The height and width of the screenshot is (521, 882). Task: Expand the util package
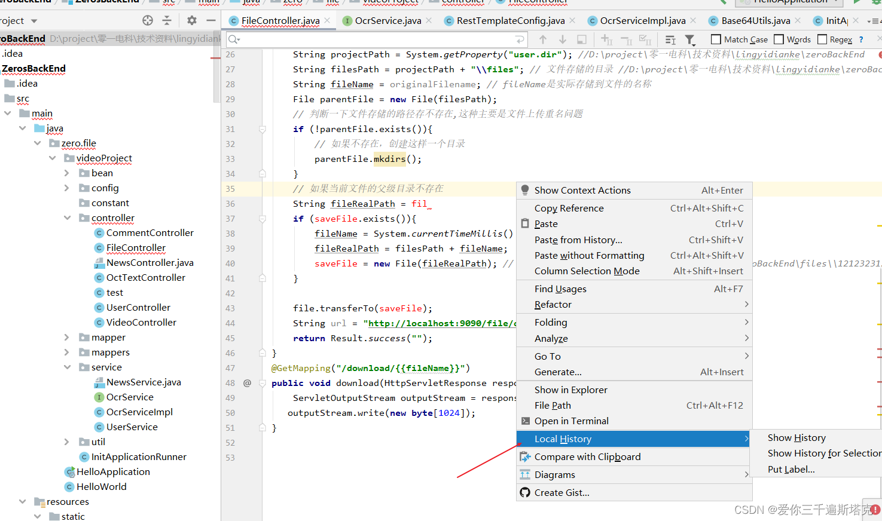coord(67,442)
